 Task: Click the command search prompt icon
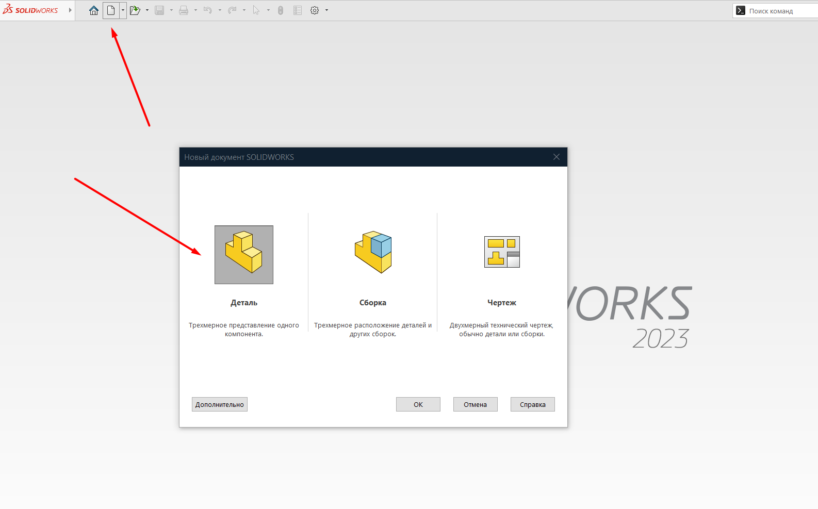(x=741, y=10)
